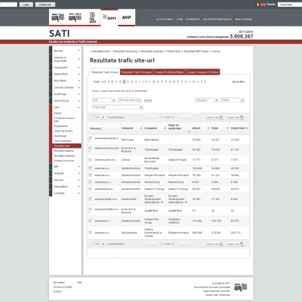Viewport: 302px width, 302px height.
Task: Export results with top Export .xls button
Action: 215,117
